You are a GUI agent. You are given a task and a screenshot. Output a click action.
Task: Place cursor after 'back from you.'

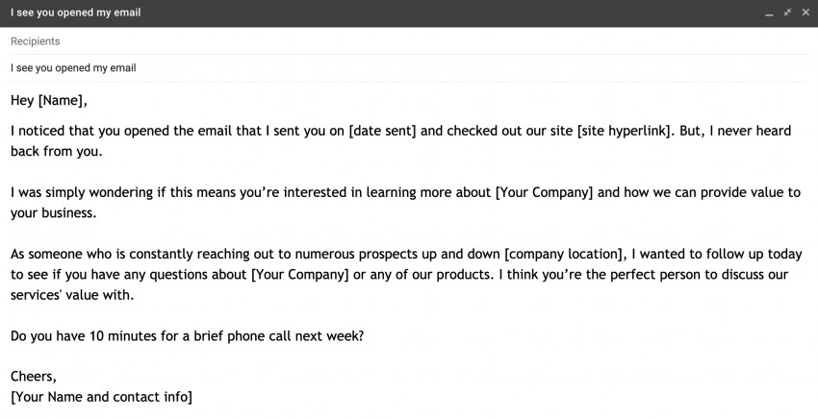pos(103,152)
